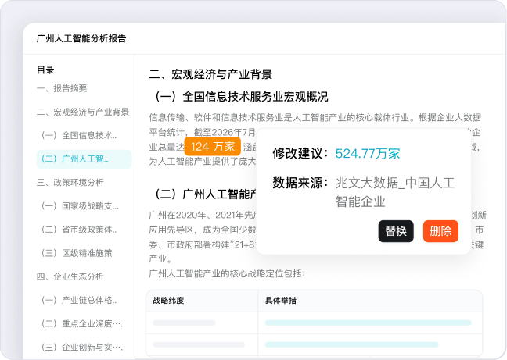Click the 战略纬度 table column header
Screen dimensions: 507x360
pos(168,301)
